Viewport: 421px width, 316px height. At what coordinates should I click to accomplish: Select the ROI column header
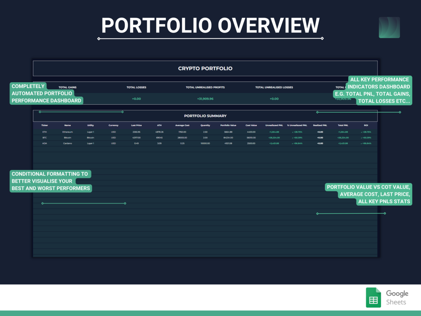366,125
